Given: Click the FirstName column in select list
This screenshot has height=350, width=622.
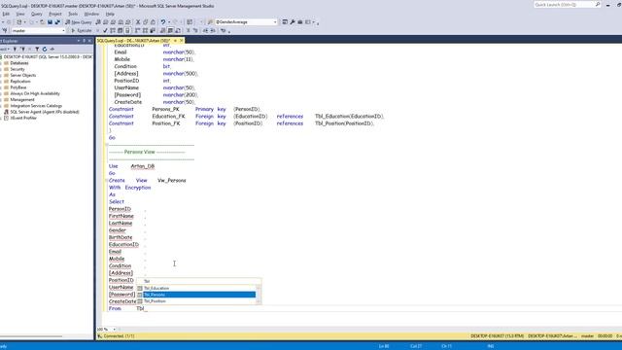Looking at the screenshot, I should click(x=121, y=216).
